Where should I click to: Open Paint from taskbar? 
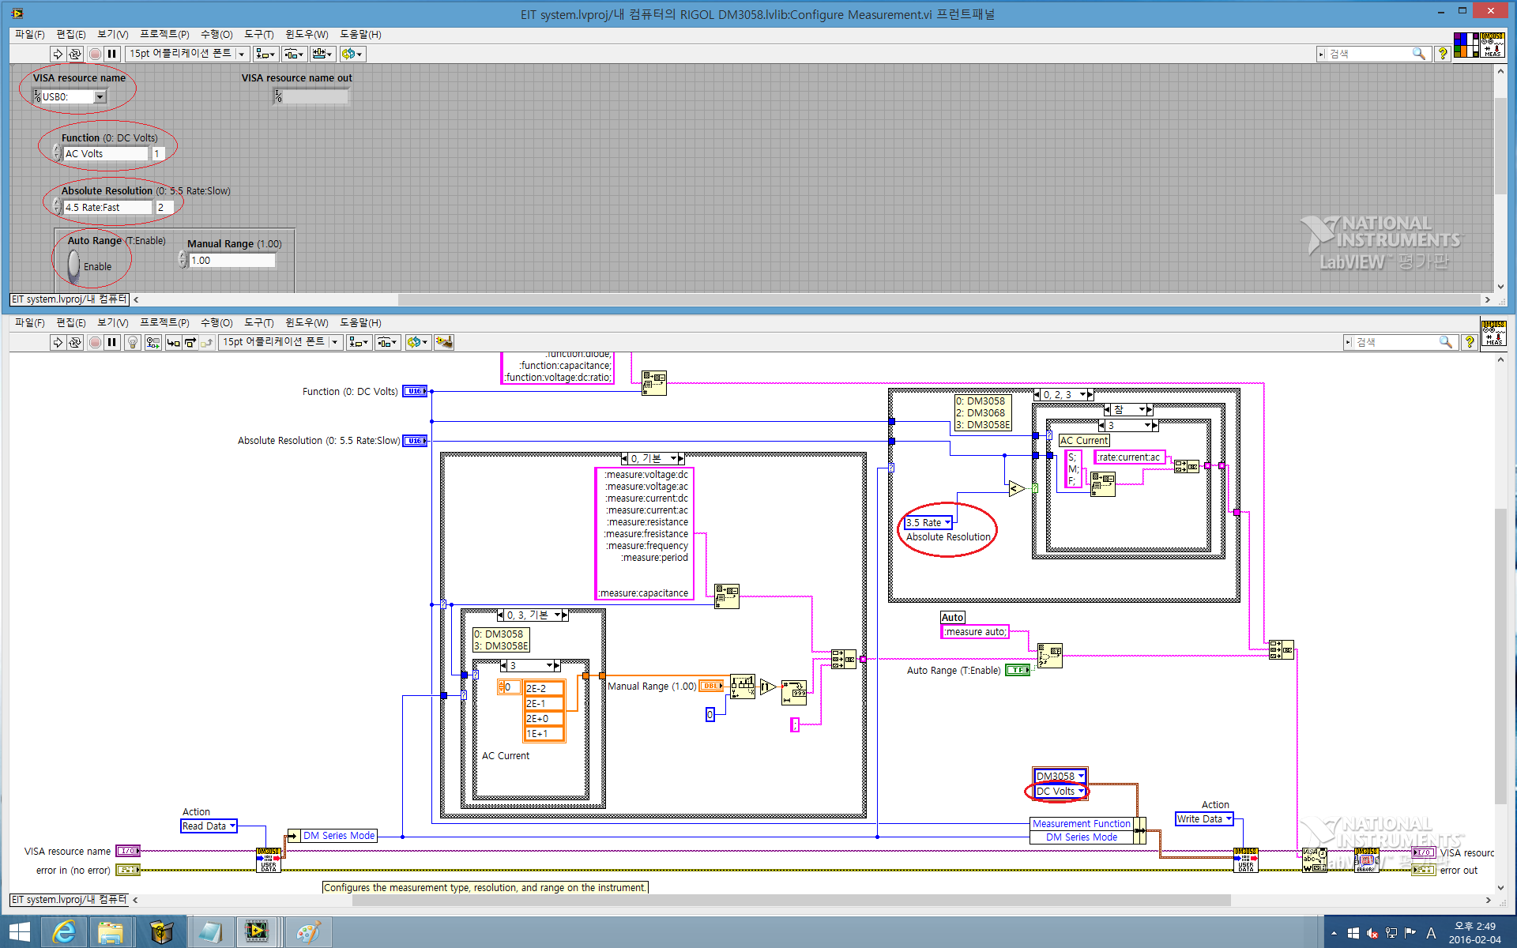point(307,932)
